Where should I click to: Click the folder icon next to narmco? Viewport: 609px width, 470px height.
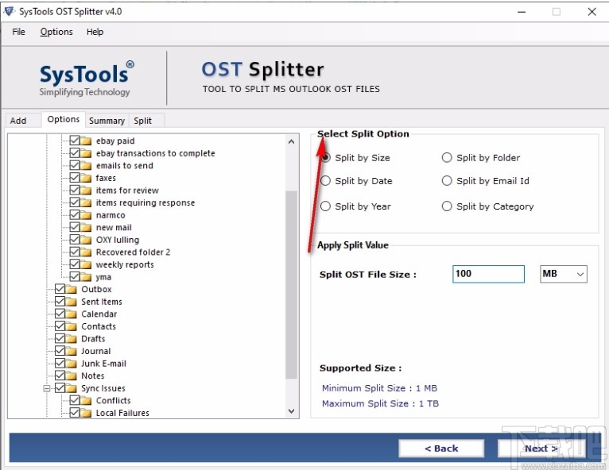[86, 215]
